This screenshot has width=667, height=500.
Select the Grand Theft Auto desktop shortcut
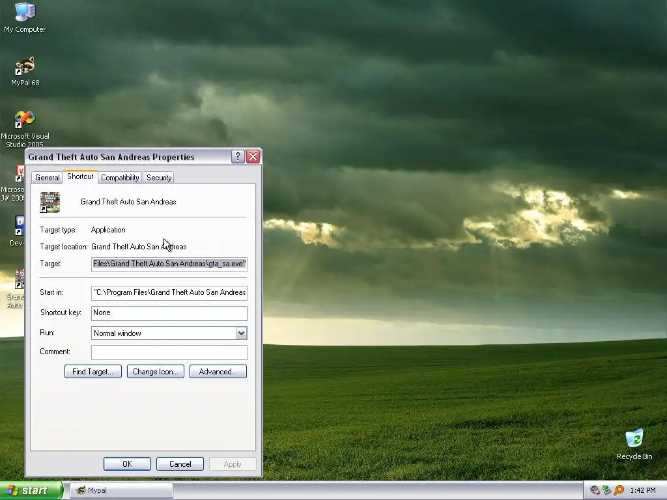pos(16,288)
